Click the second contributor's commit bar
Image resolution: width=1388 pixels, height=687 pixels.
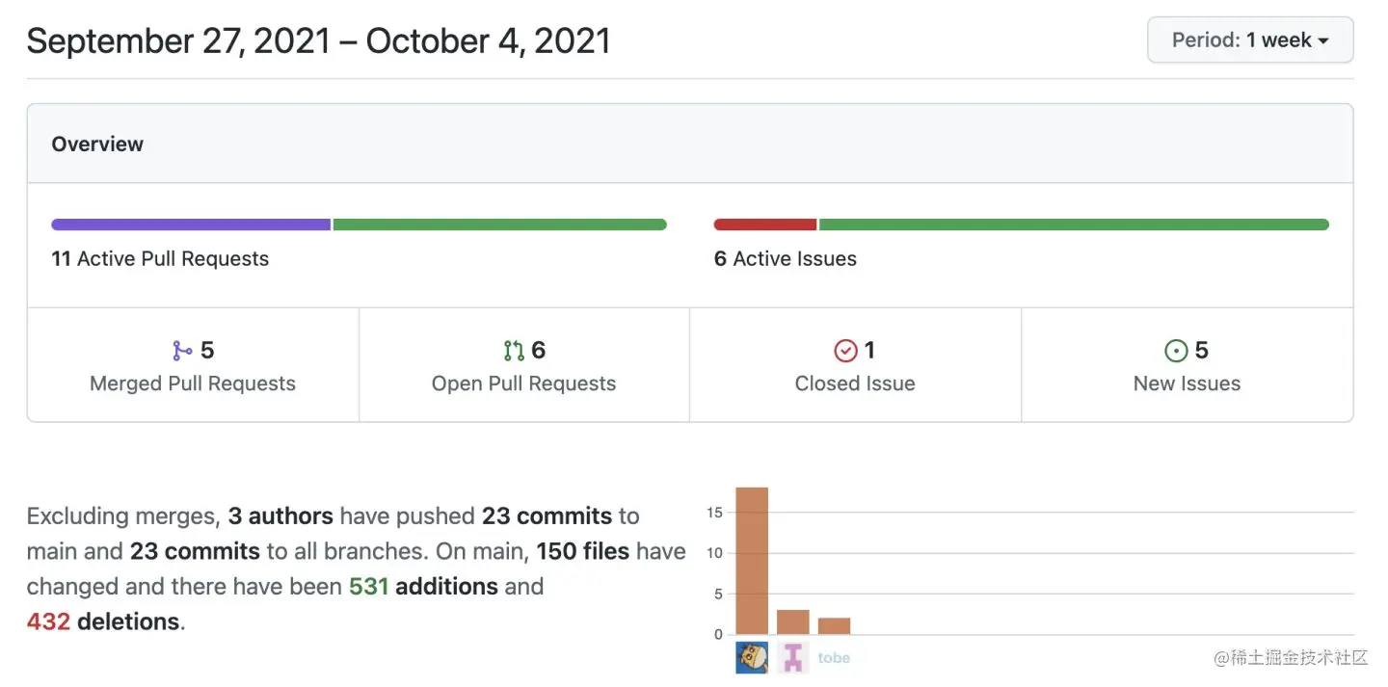point(793,622)
